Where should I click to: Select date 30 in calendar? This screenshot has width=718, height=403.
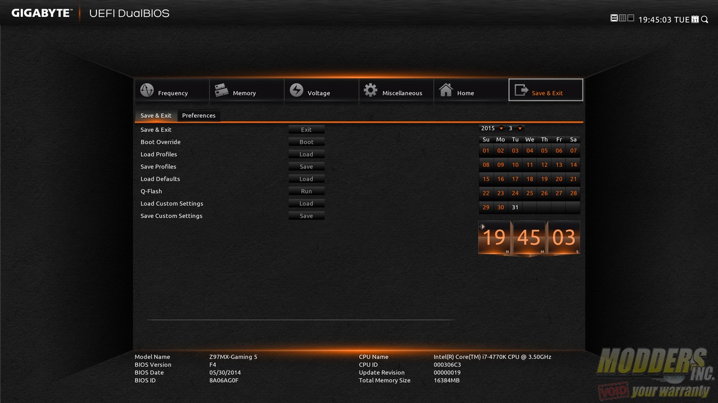tap(500, 207)
